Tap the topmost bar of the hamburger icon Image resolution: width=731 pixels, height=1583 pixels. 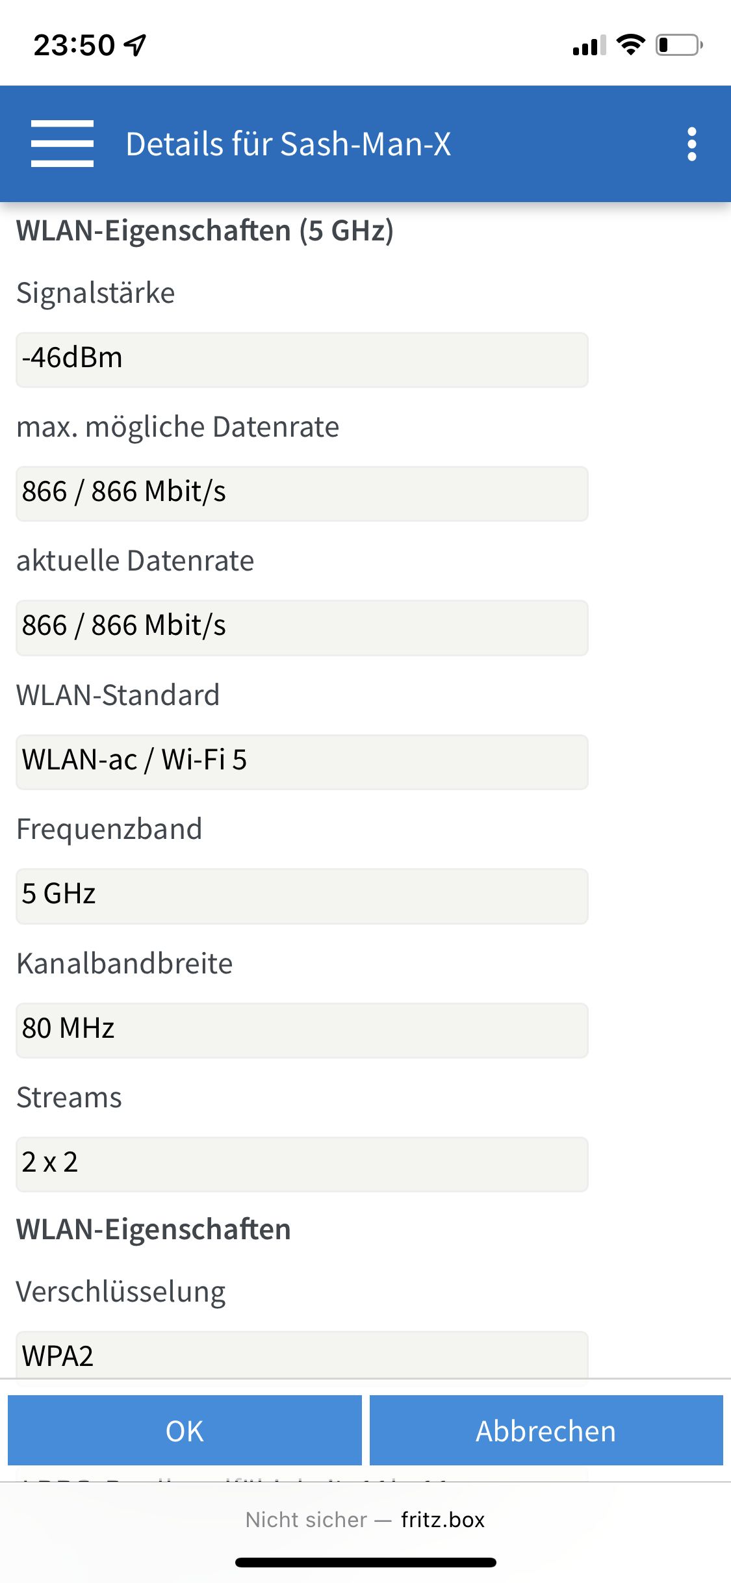[x=62, y=123]
